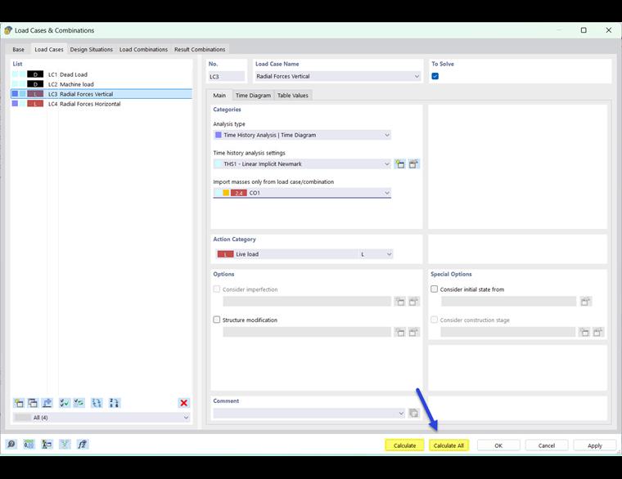Delete the selected load case with red X

click(183, 403)
